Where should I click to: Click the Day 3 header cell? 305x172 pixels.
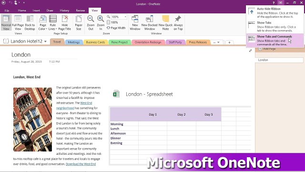[x=209, y=115]
